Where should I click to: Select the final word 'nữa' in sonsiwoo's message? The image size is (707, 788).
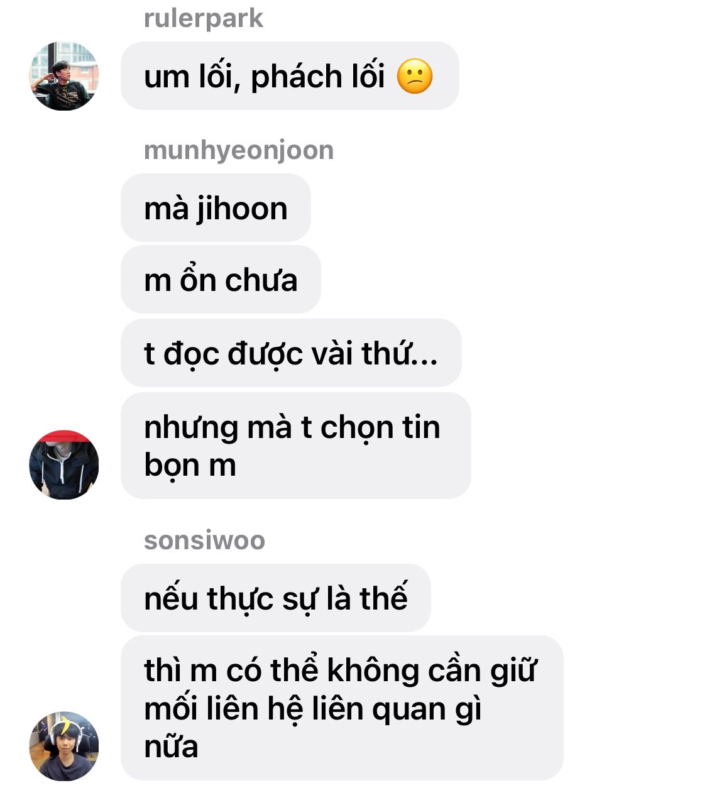pyautogui.click(x=171, y=747)
